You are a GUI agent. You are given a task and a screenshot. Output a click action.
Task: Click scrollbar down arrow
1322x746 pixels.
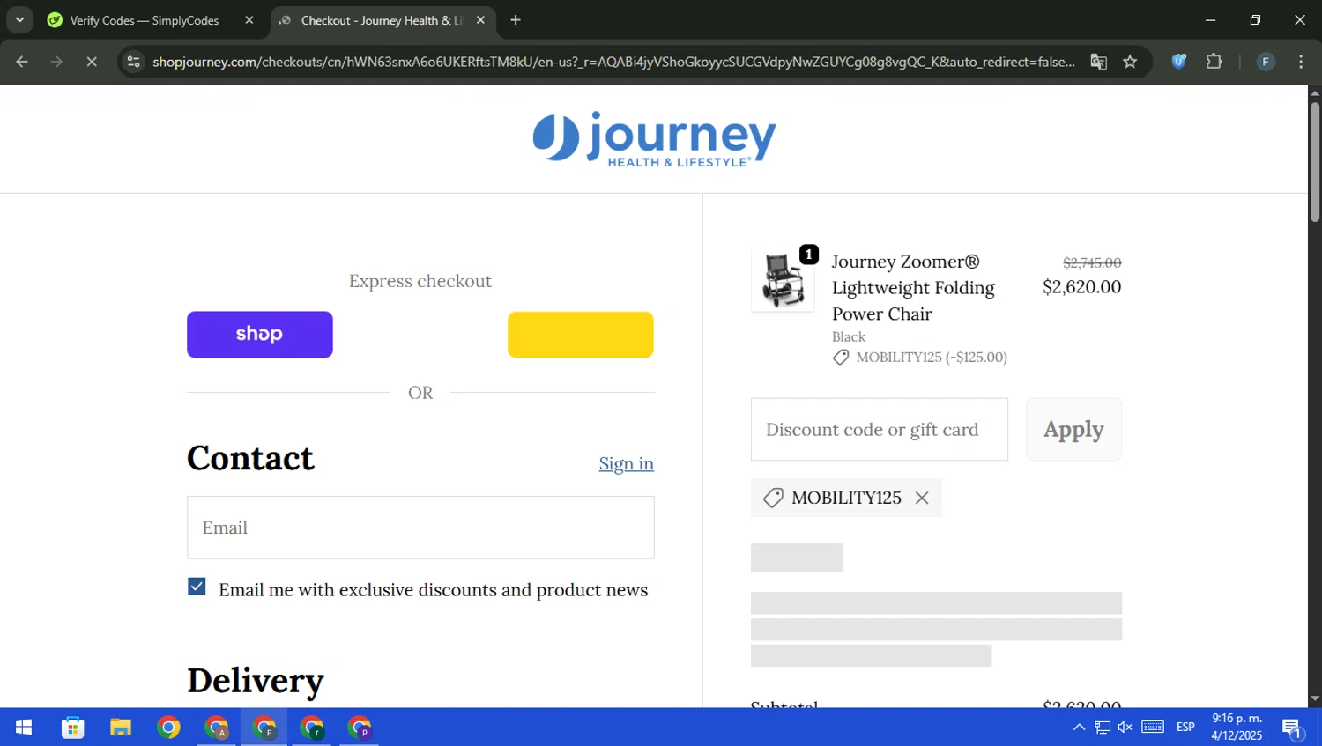(1315, 699)
